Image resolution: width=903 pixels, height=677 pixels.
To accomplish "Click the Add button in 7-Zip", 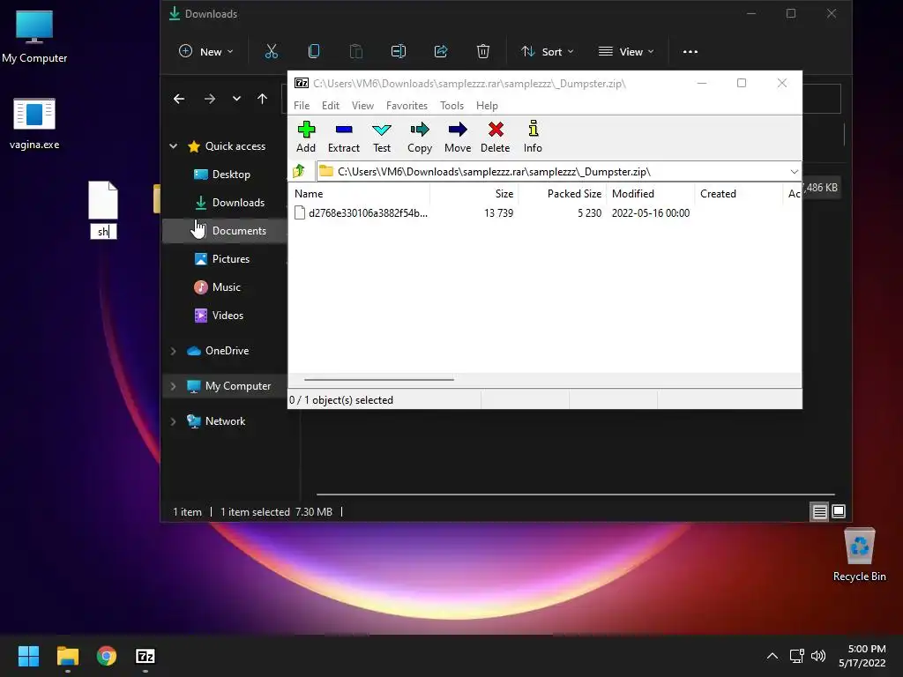I will tap(306, 137).
